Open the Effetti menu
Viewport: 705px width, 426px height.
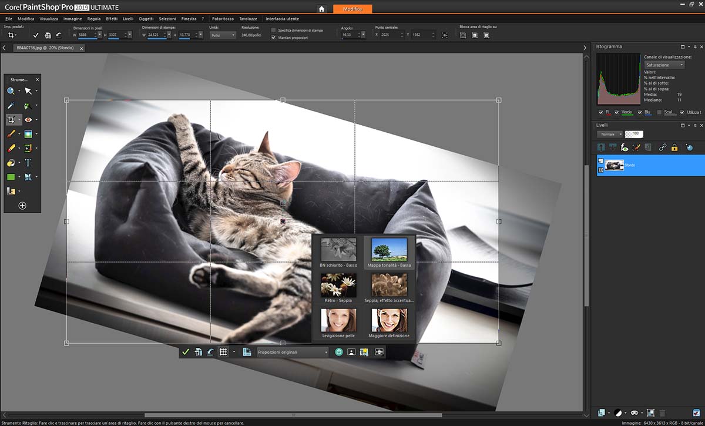coord(112,19)
